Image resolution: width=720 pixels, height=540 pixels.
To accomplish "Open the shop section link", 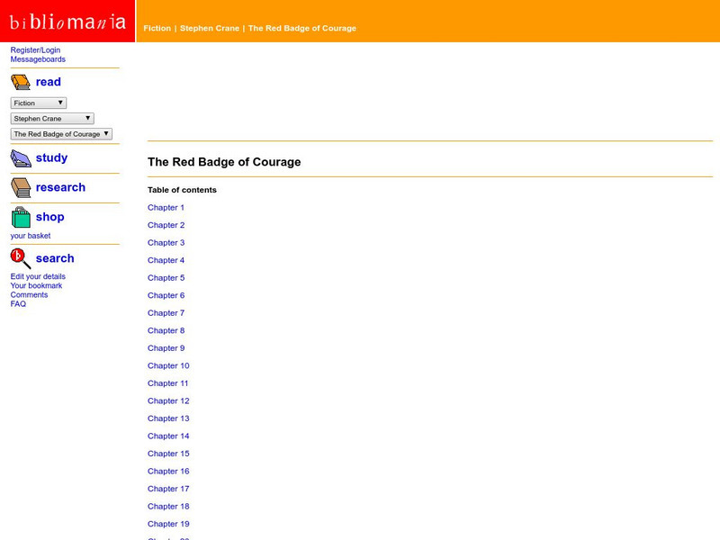I will click(50, 217).
